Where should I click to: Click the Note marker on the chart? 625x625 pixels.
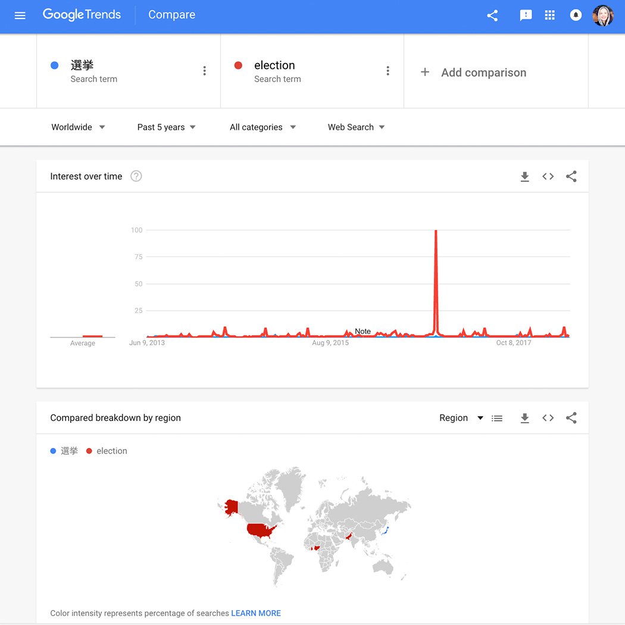(362, 331)
